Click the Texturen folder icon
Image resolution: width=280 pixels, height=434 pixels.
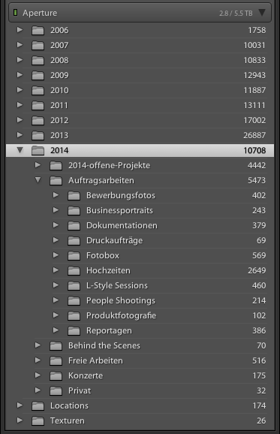click(38, 420)
